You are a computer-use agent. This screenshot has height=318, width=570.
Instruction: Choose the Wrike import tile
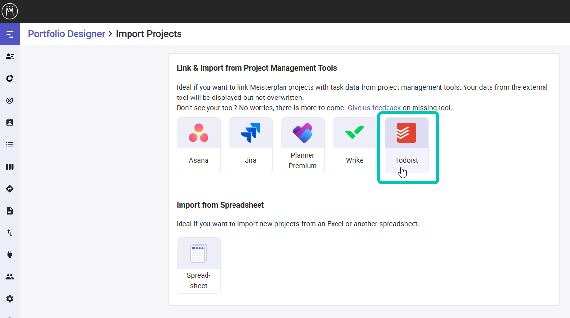pyautogui.click(x=355, y=145)
